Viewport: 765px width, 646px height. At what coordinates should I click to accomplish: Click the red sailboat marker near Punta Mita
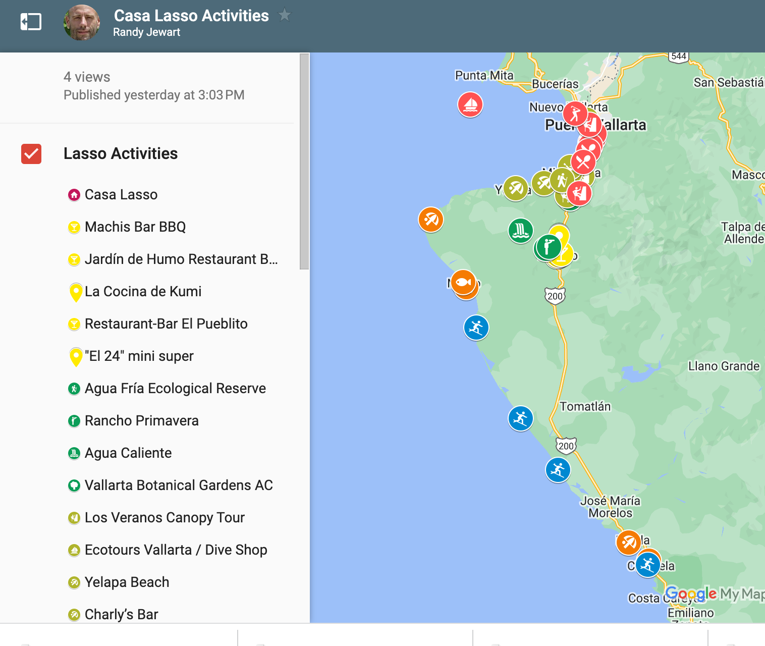tap(470, 104)
